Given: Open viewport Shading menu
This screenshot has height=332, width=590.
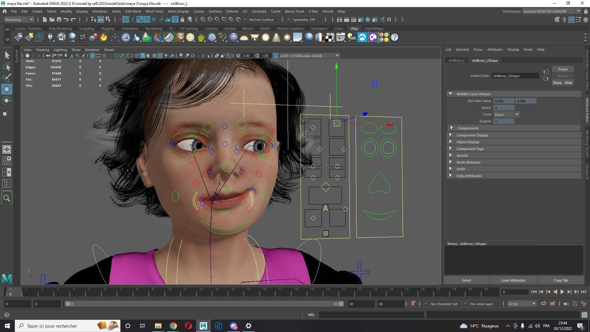Looking at the screenshot, I should coord(42,50).
